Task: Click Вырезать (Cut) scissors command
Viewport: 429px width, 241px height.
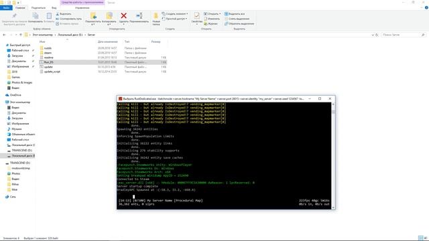Action: 64,13
